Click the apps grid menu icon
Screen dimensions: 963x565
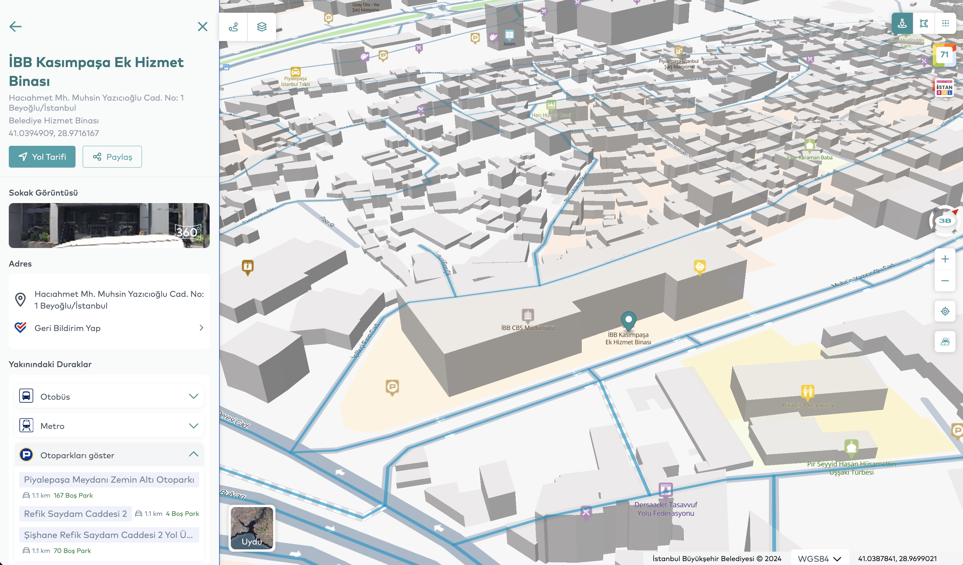(x=945, y=24)
